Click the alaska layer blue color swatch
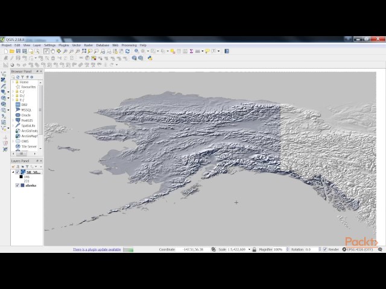Viewport: 386px width, 289px height. pyautogui.click(x=23, y=185)
